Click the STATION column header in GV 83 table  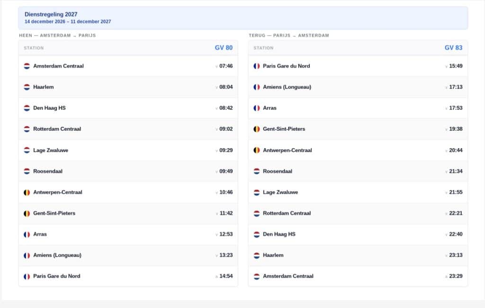pyautogui.click(x=263, y=48)
